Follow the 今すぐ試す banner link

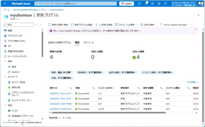pos(135,31)
